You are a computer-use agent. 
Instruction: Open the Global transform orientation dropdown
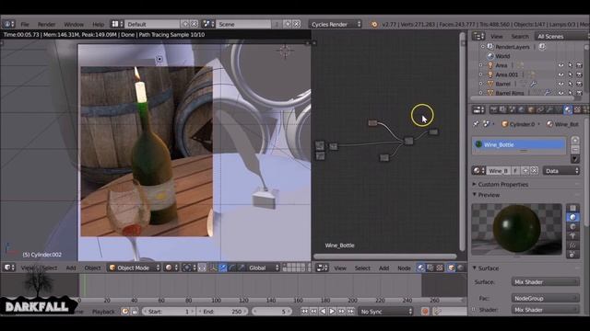point(263,268)
